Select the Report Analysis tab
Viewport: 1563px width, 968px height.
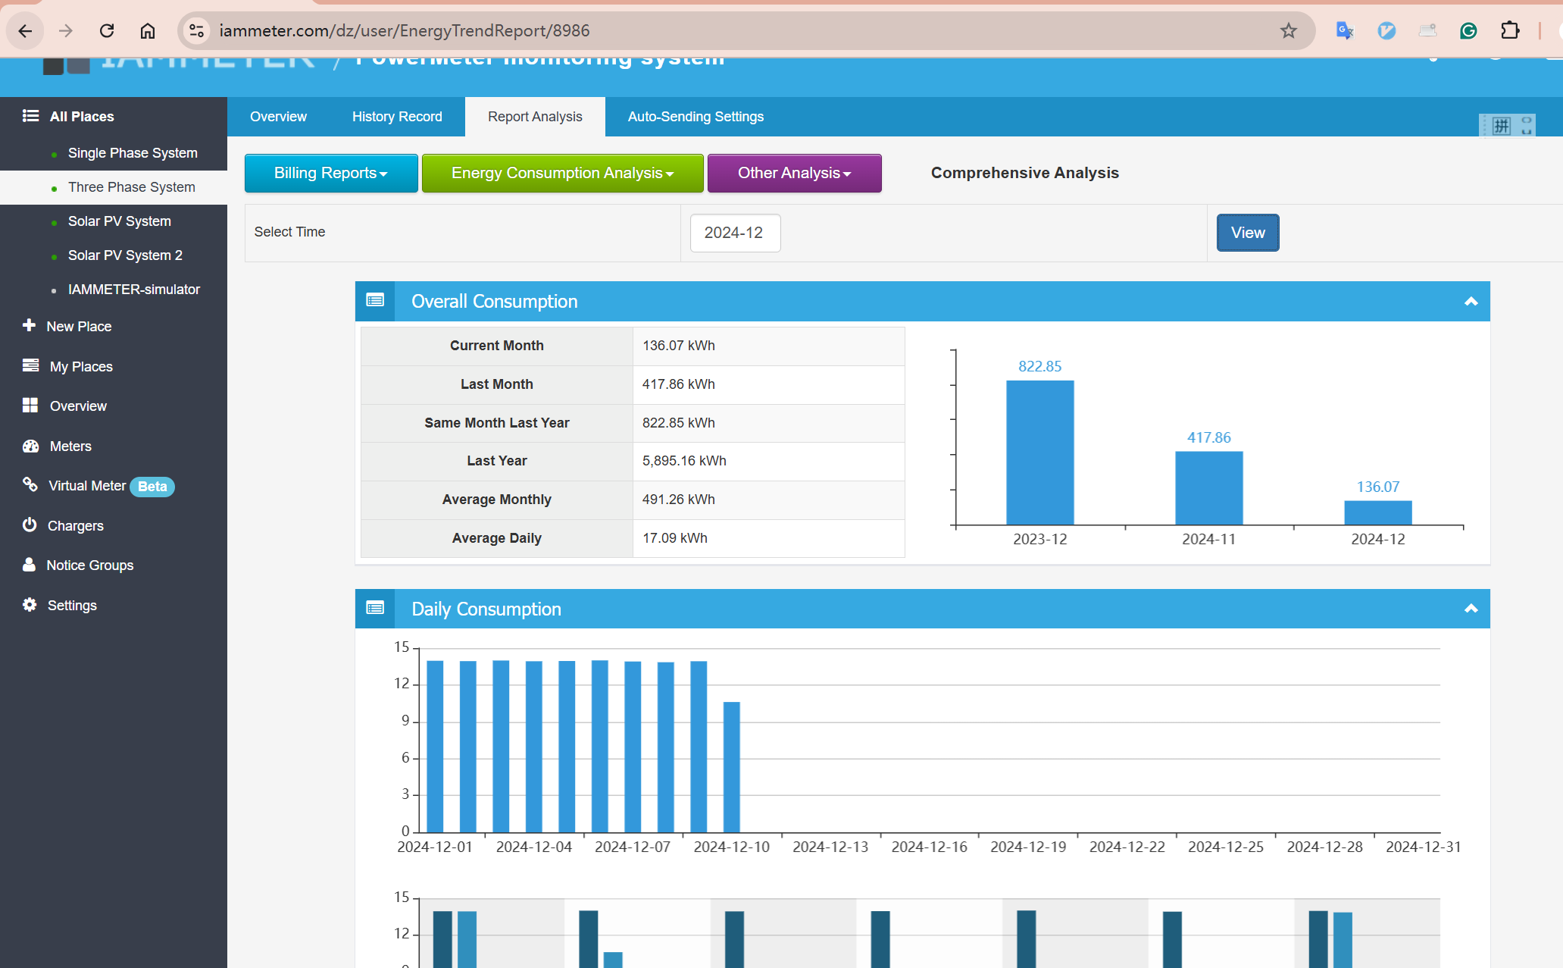click(535, 117)
